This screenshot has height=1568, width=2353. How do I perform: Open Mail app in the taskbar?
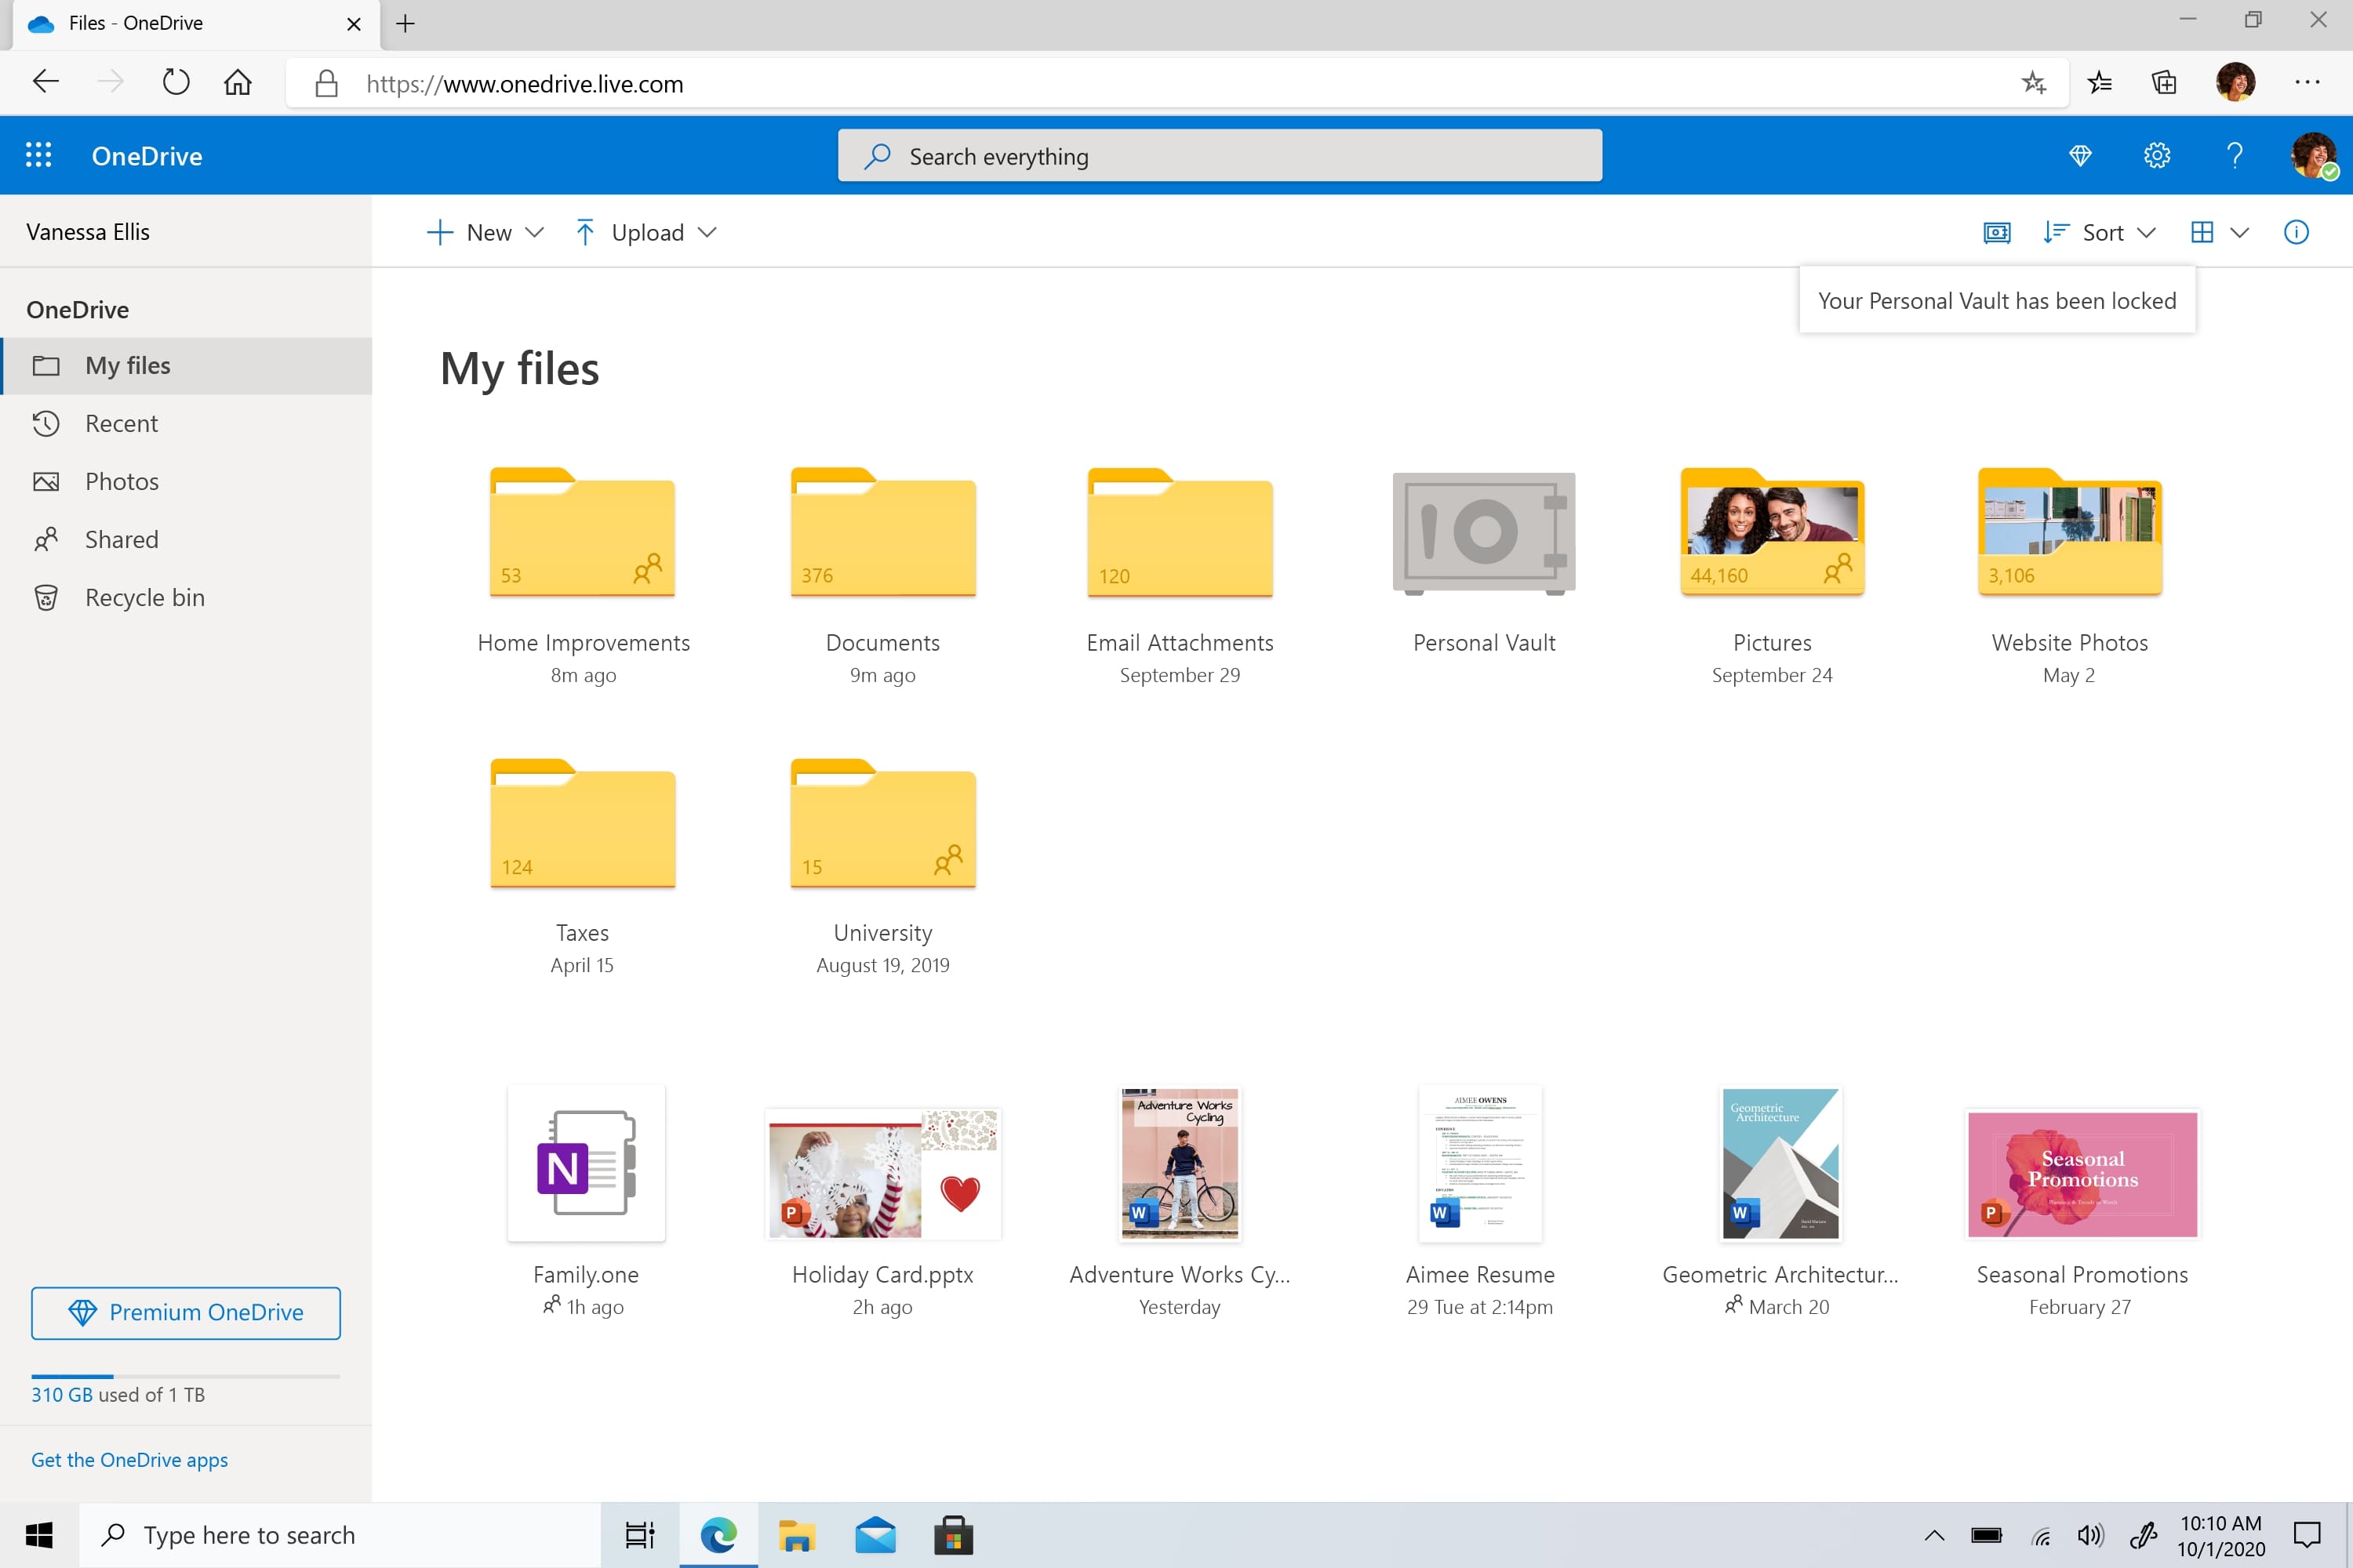tap(875, 1534)
